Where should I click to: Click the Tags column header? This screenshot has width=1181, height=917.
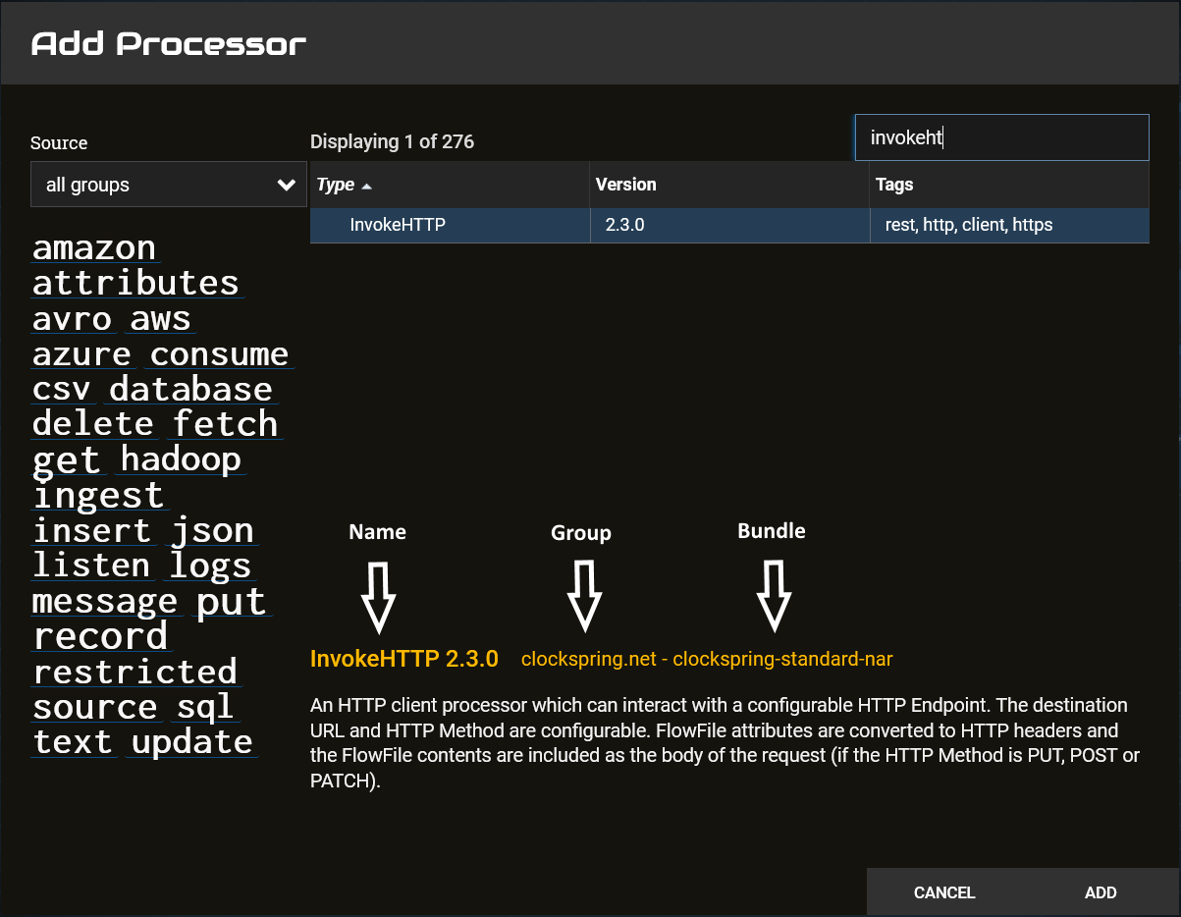pos(1009,185)
